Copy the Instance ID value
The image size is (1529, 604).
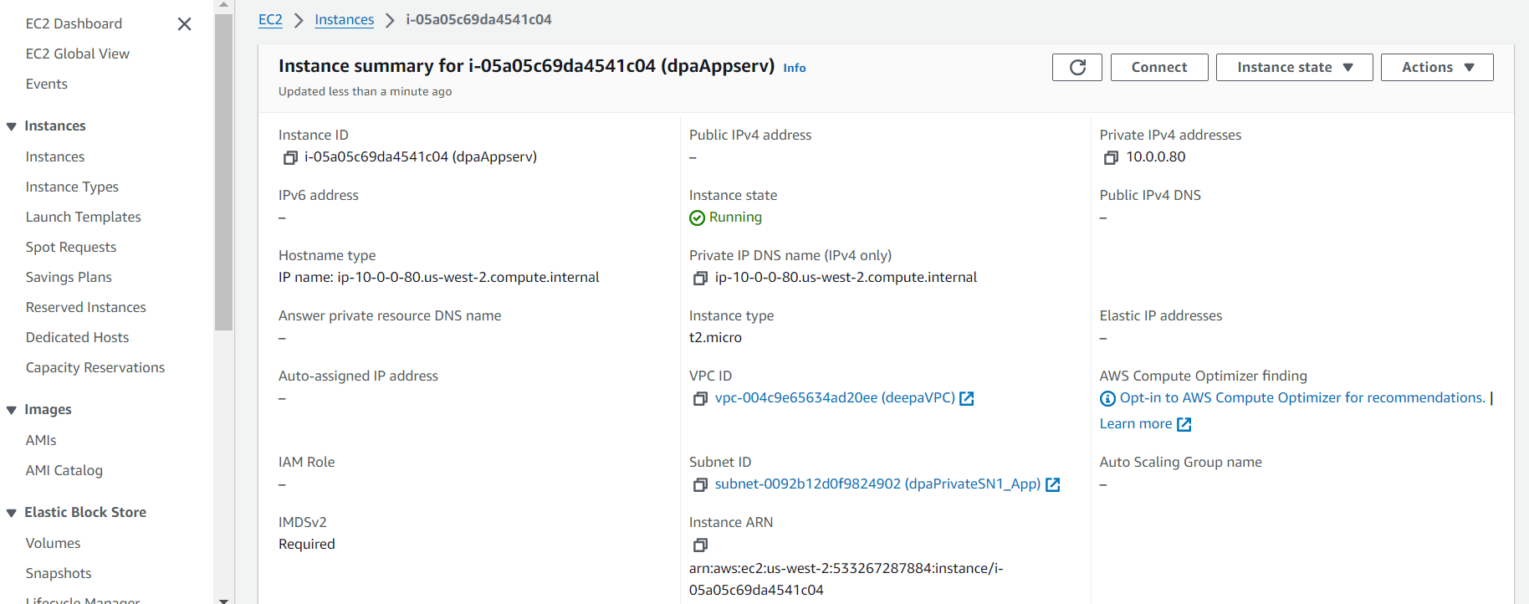tap(290, 157)
